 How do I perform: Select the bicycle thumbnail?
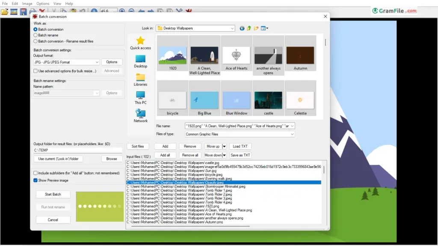(x=173, y=98)
